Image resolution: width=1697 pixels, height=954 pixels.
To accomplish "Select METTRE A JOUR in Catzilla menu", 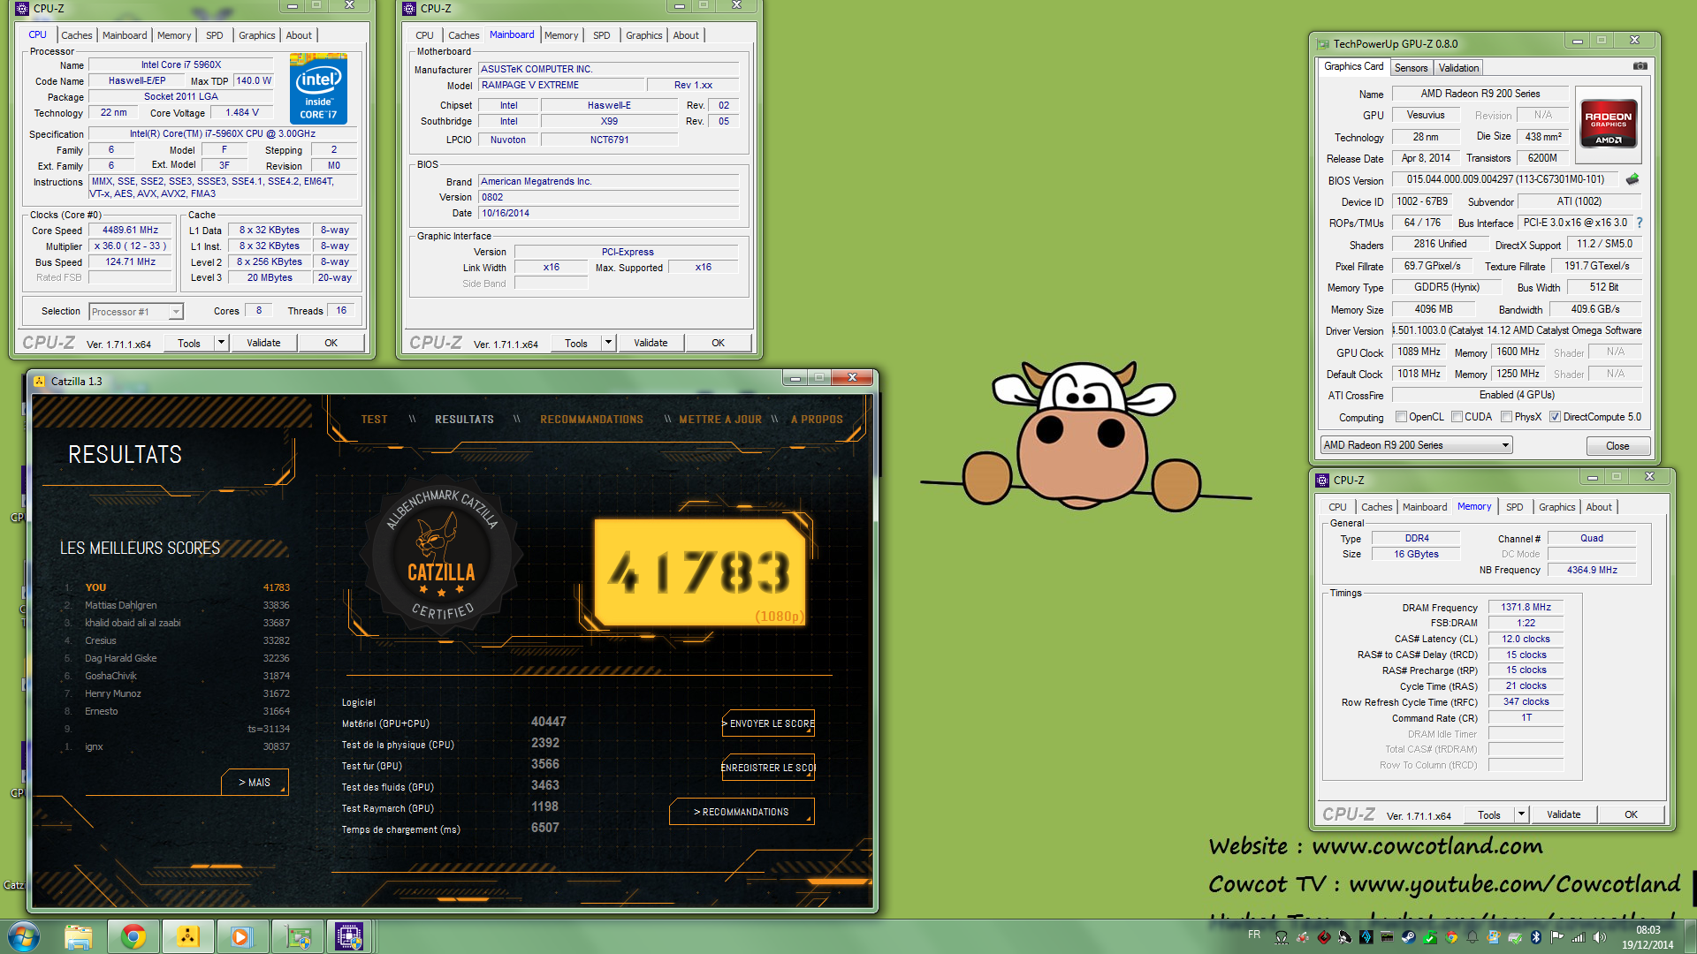I will (720, 420).
